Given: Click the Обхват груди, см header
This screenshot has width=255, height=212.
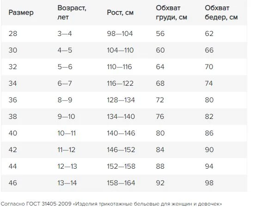Looking at the screenshot, I should coord(171,12).
